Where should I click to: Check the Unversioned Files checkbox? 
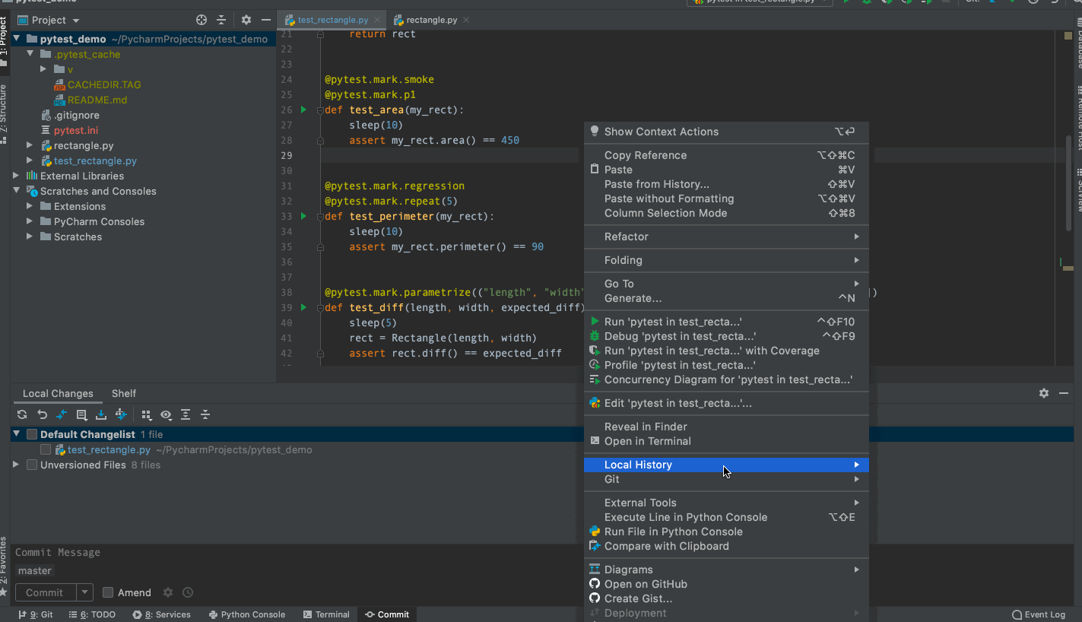click(32, 465)
